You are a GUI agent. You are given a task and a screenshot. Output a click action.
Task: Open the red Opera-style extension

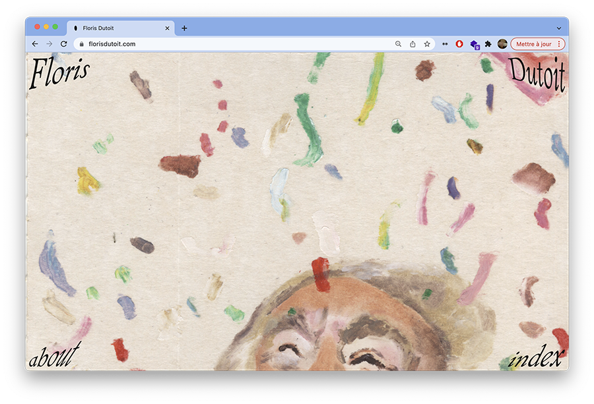coord(459,44)
